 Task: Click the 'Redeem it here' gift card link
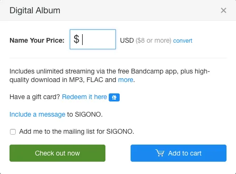[x=85, y=97]
